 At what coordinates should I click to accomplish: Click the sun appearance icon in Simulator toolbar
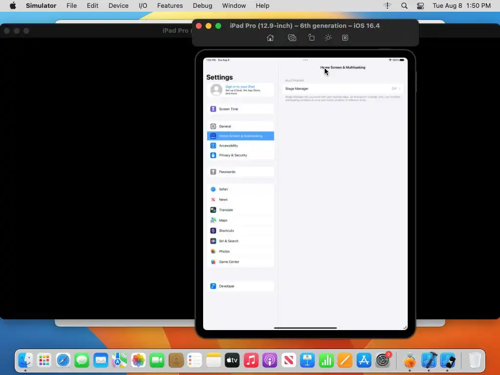(328, 38)
